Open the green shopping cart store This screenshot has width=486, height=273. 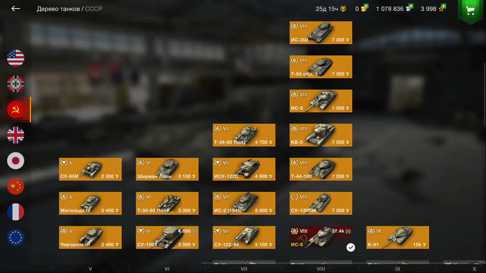(471, 11)
